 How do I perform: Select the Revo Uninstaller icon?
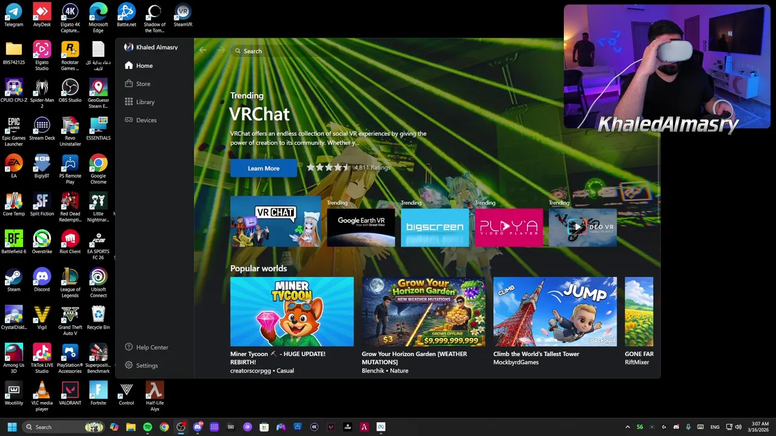coord(70,131)
